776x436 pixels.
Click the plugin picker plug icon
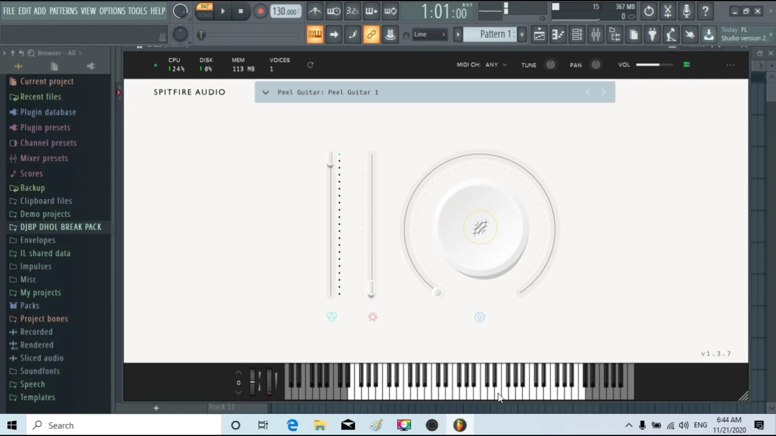pyautogui.click(x=652, y=35)
